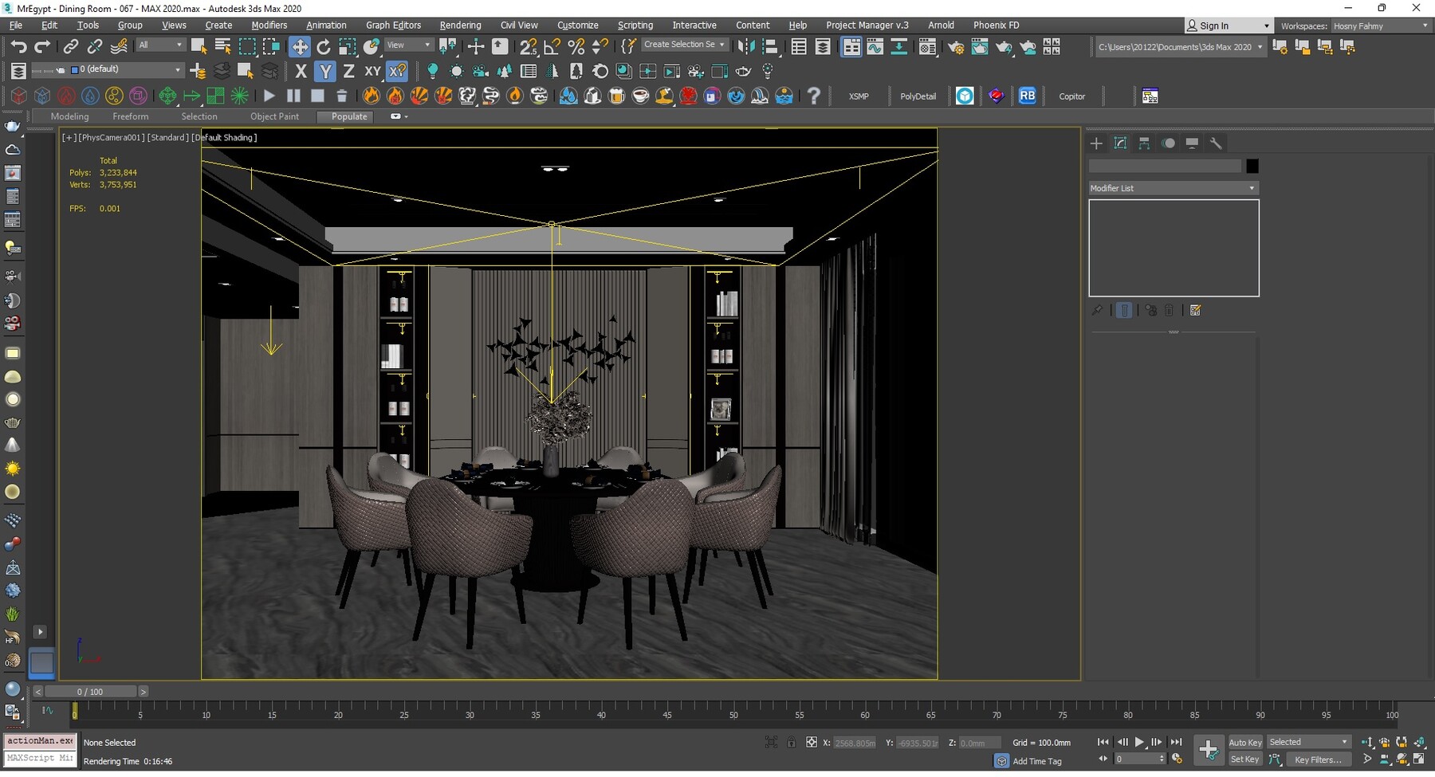Image resolution: width=1435 pixels, height=777 pixels.
Task: Click the Mirror tool icon
Action: tap(746, 46)
